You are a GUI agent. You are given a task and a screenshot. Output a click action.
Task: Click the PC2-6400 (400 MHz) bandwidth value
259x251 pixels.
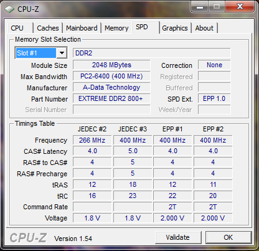click(x=111, y=76)
